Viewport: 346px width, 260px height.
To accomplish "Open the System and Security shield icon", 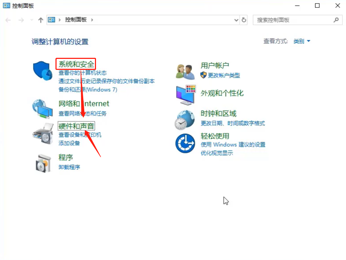I will pos(43,71).
